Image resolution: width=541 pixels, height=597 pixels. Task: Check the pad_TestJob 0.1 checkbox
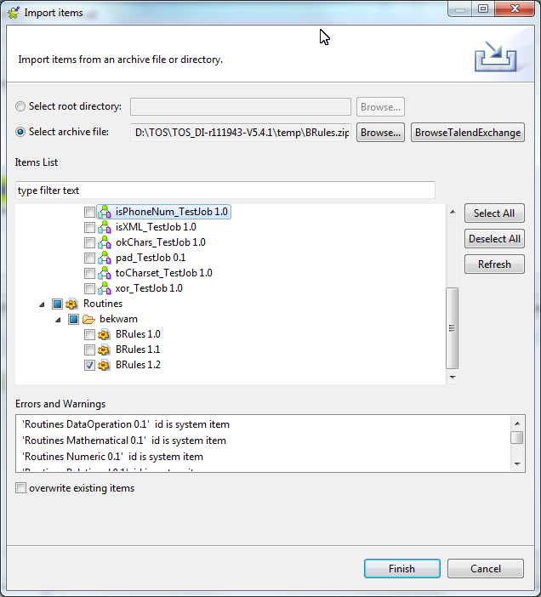tap(89, 258)
